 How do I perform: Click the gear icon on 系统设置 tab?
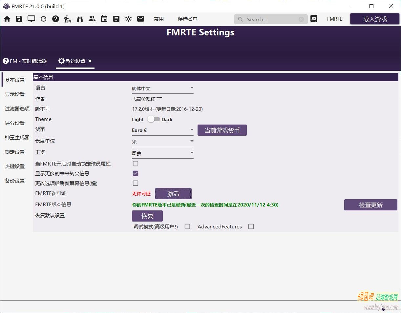coord(61,61)
